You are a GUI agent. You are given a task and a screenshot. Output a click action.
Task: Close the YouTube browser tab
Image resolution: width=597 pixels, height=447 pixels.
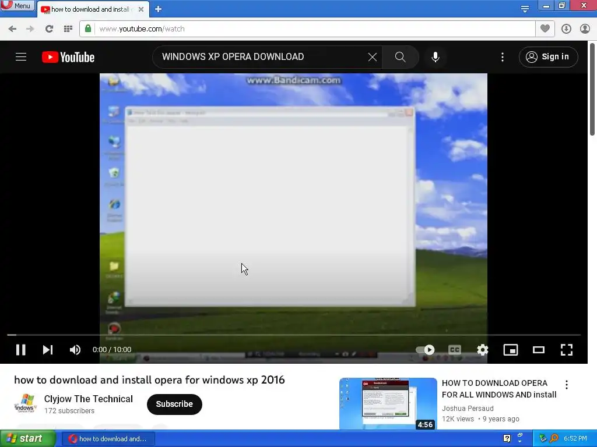pyautogui.click(x=141, y=9)
